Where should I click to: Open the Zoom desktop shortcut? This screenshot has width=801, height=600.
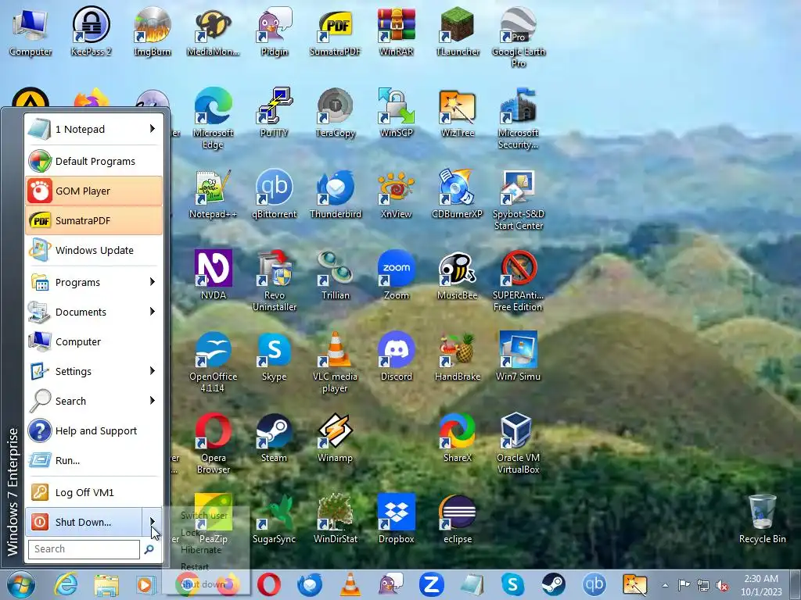pyautogui.click(x=397, y=275)
